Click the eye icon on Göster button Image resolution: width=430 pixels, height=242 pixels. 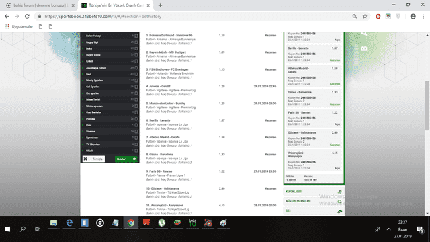[134, 159]
